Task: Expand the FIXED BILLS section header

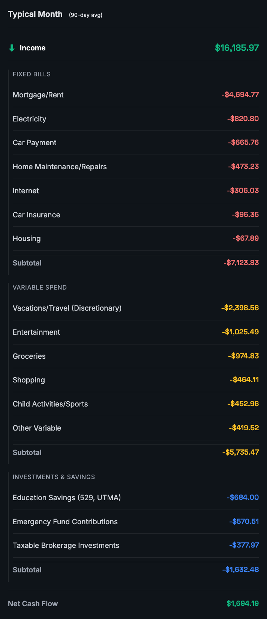Action: [32, 74]
